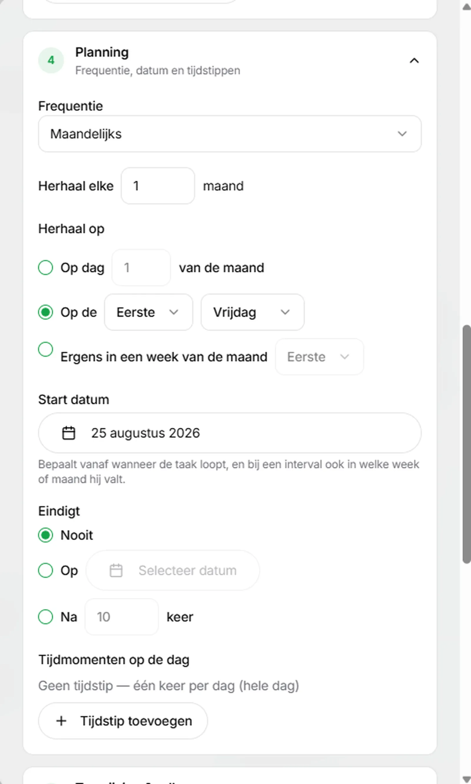Click the 'Herhaal op' label
This screenshot has width=471, height=784.
click(72, 228)
